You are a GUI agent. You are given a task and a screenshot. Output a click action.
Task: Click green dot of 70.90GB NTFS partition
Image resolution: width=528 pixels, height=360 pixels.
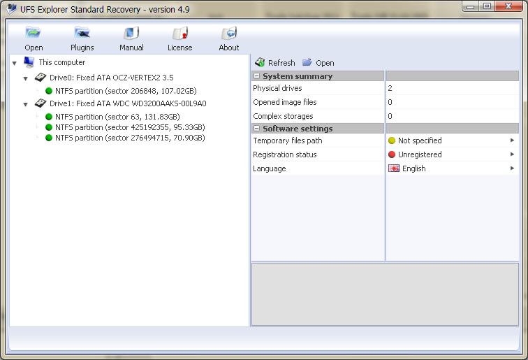click(x=49, y=138)
